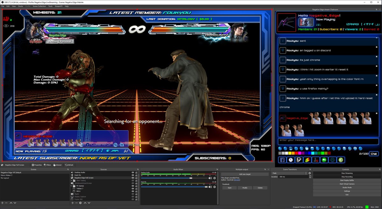Start the Replay Buffer
Screen dimensions: 382x209
click(347, 180)
